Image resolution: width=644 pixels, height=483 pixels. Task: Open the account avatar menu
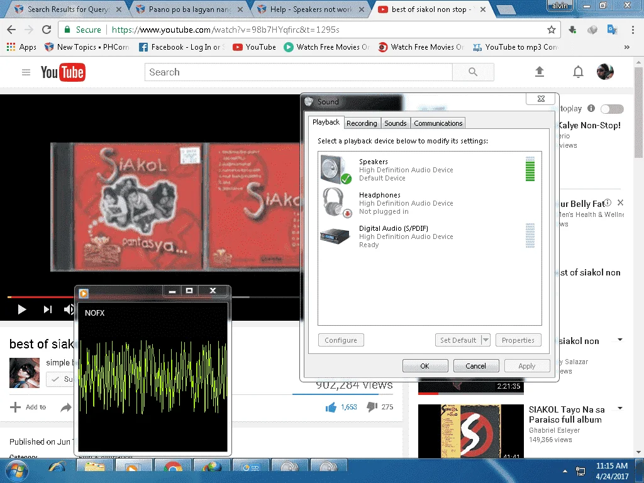(x=605, y=72)
